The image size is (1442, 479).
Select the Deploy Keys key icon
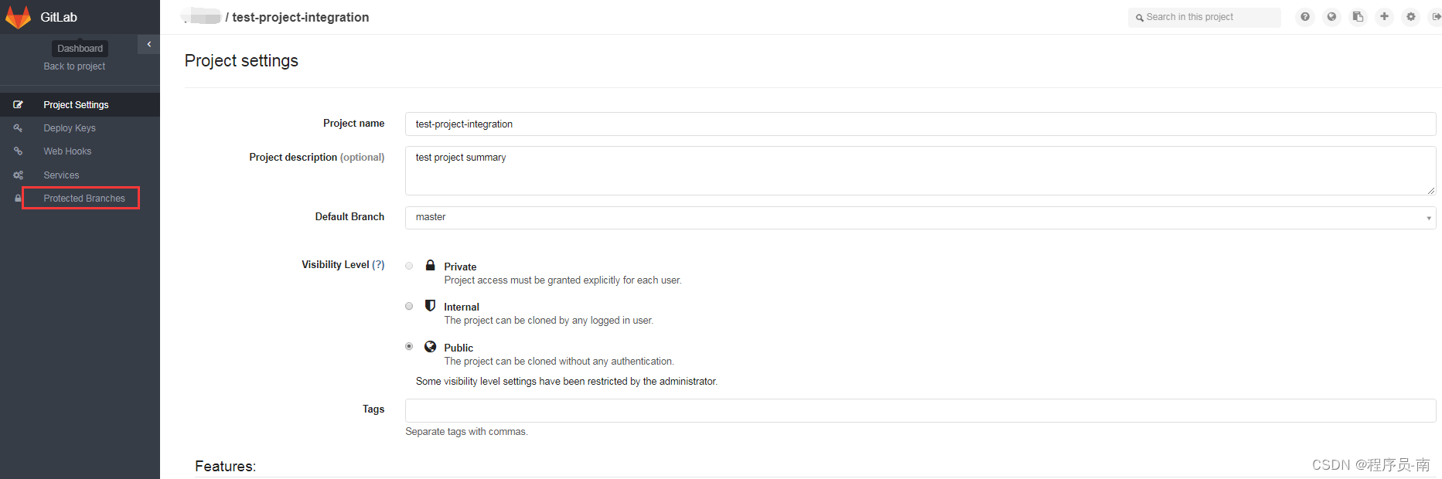(18, 127)
